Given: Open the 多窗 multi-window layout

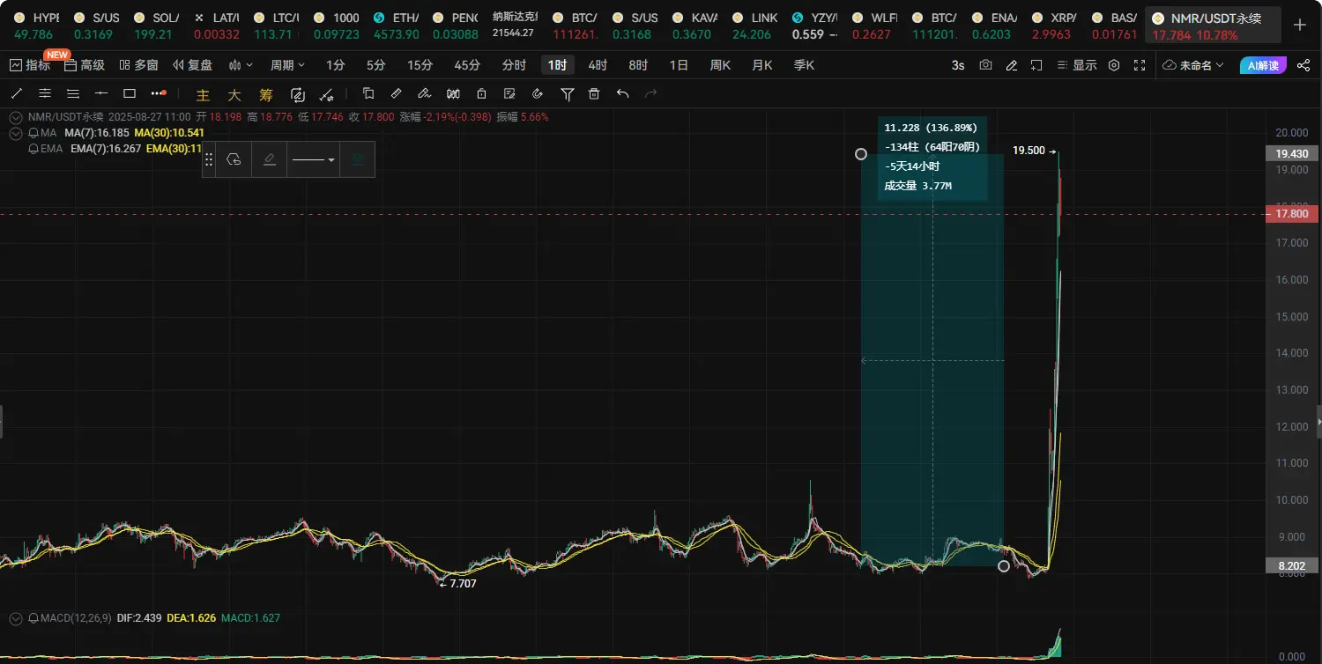Looking at the screenshot, I should 138,65.
